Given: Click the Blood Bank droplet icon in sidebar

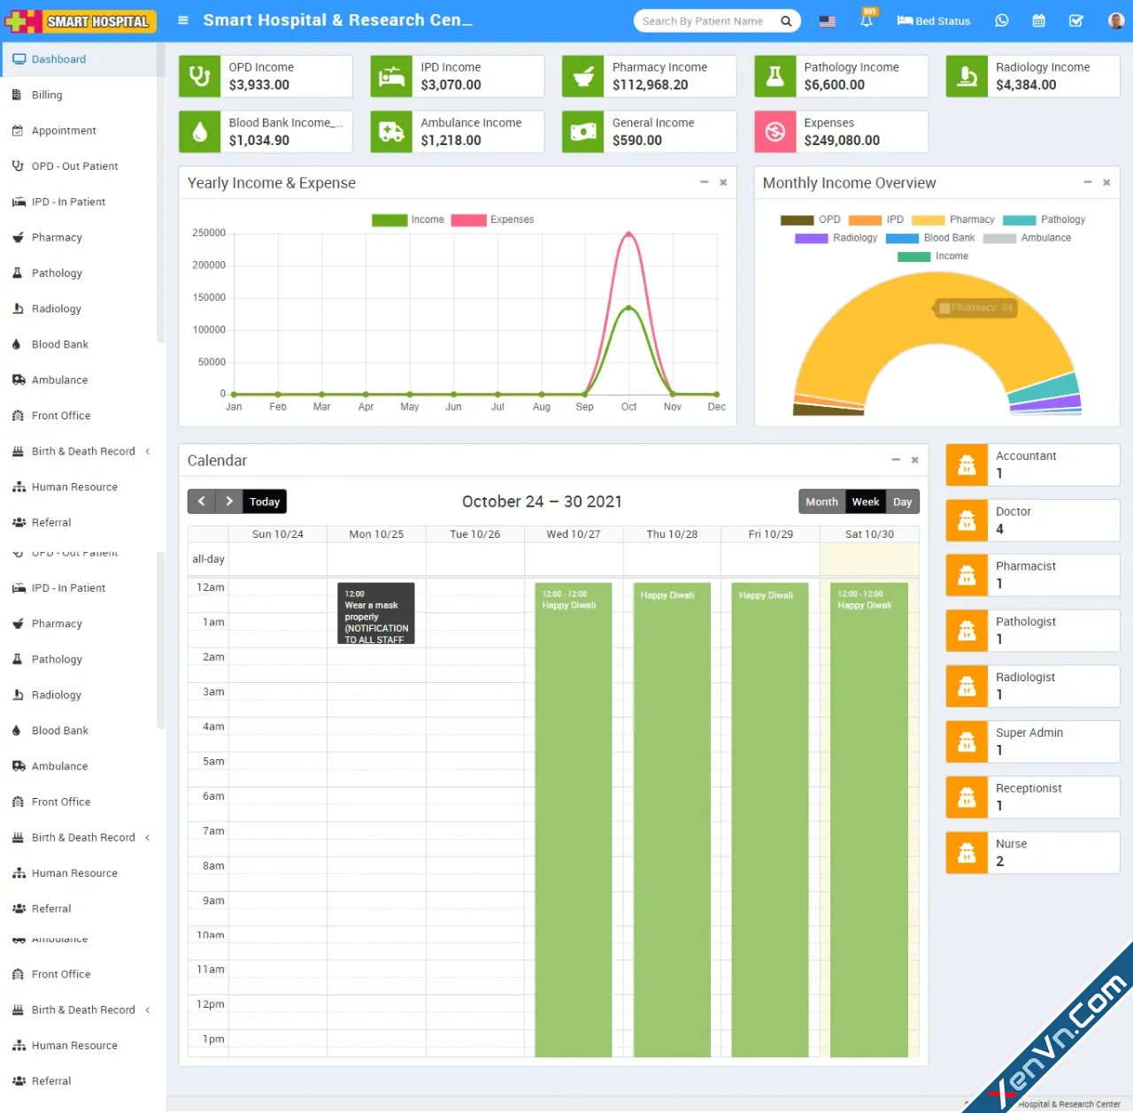Looking at the screenshot, I should tap(19, 344).
